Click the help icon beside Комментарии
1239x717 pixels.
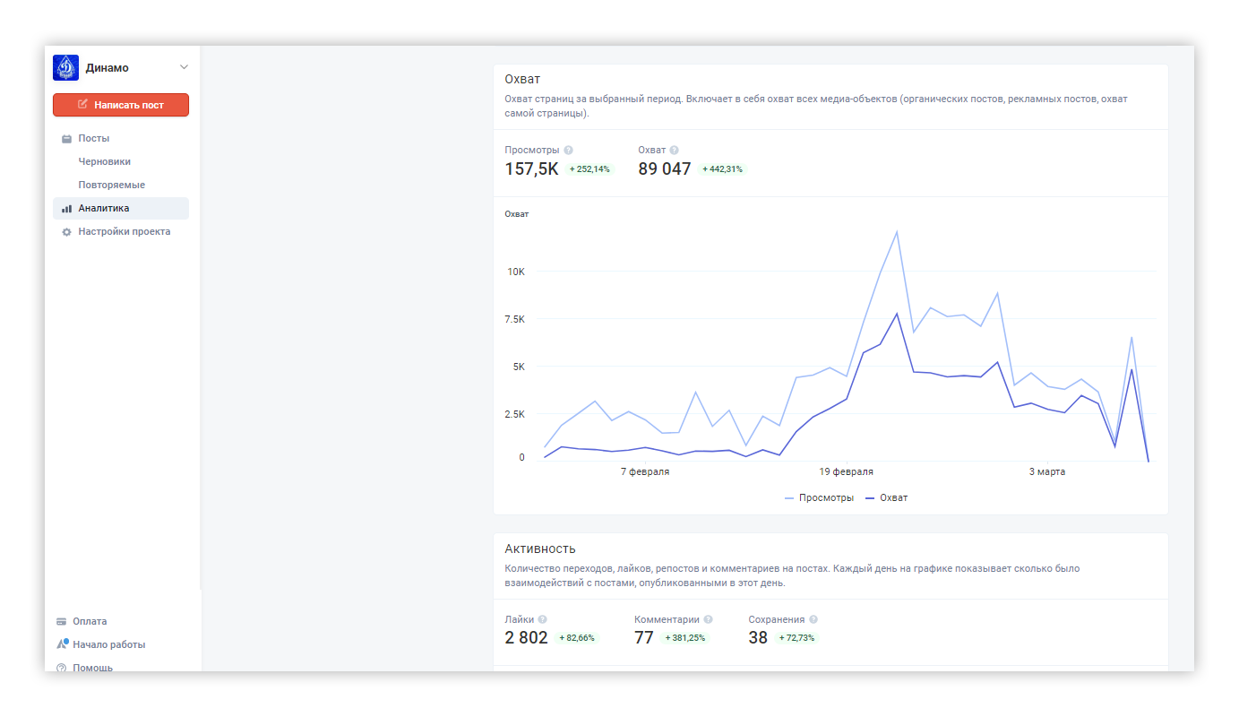click(x=709, y=619)
